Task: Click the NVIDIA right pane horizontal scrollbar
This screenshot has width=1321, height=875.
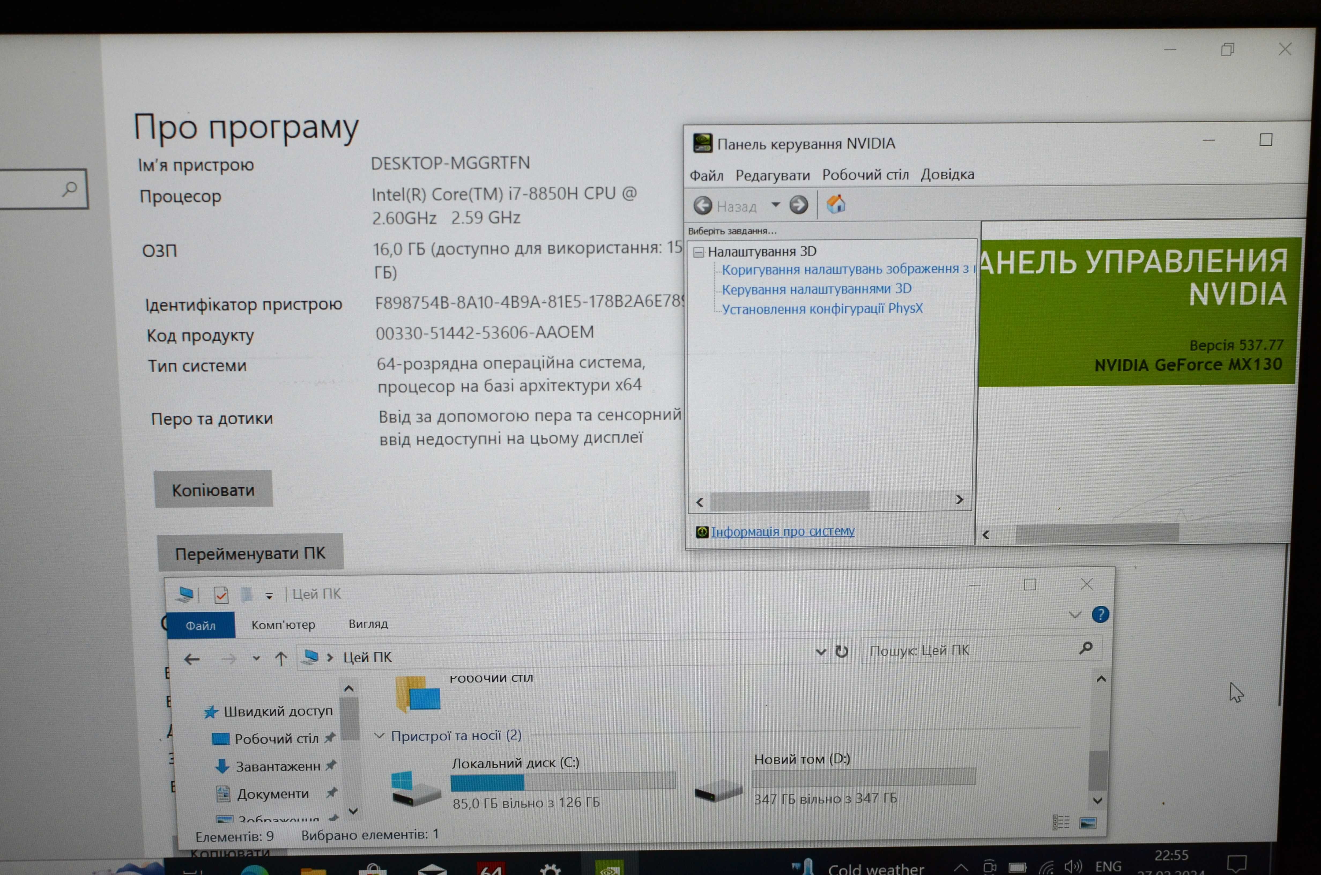Action: 1097,533
